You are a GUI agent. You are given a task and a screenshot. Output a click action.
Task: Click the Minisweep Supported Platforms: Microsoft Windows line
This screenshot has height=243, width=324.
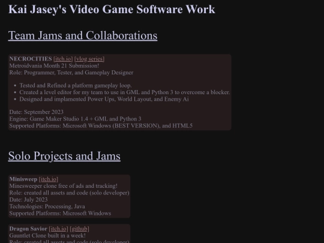coord(60,213)
